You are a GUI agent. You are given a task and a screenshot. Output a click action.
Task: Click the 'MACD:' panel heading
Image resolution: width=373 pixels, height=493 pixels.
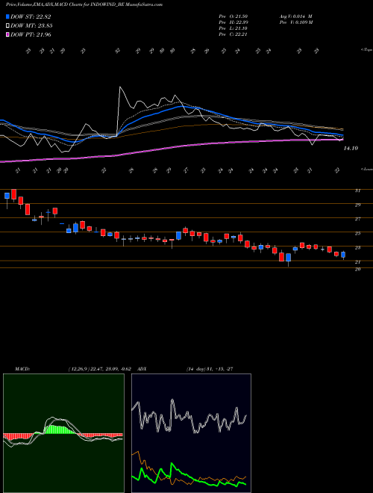[22, 369]
